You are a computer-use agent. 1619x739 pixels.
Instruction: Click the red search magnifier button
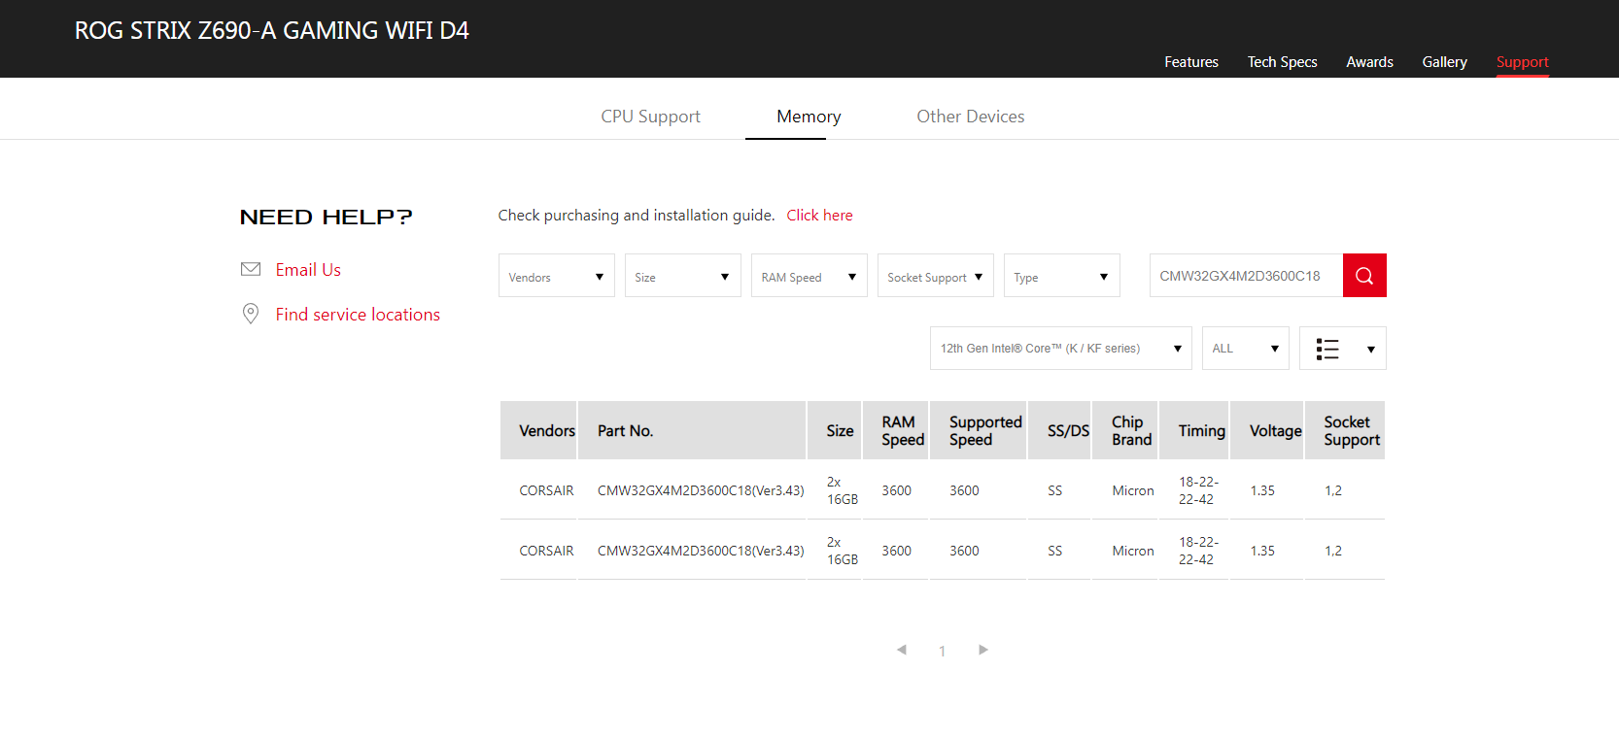pyautogui.click(x=1363, y=276)
